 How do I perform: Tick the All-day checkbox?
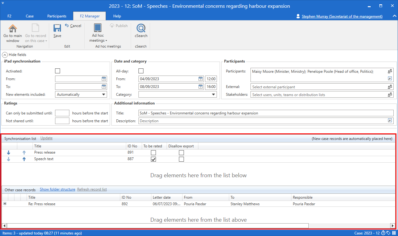point(141,71)
